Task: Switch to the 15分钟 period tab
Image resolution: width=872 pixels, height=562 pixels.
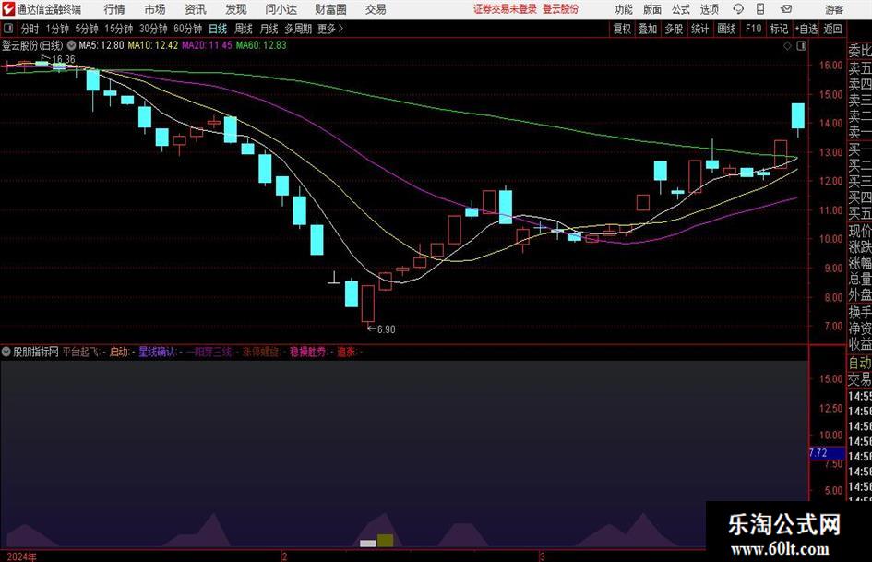Action: pyautogui.click(x=119, y=29)
